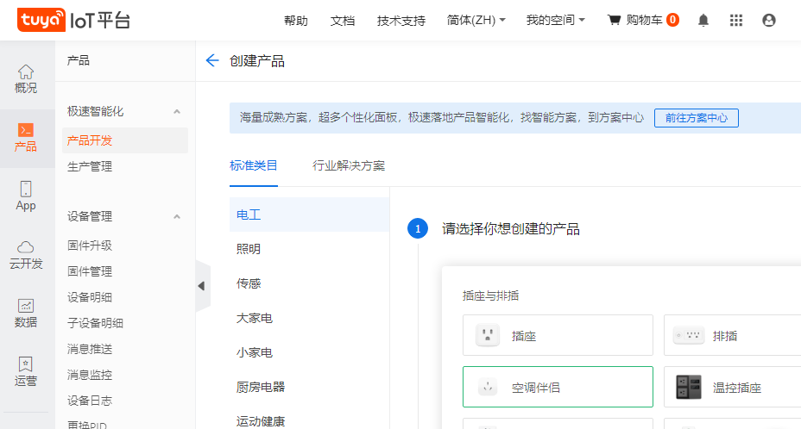The width and height of the screenshot is (801, 429).
Task: Open 消息监控 in sidebar
Action: [90, 375]
